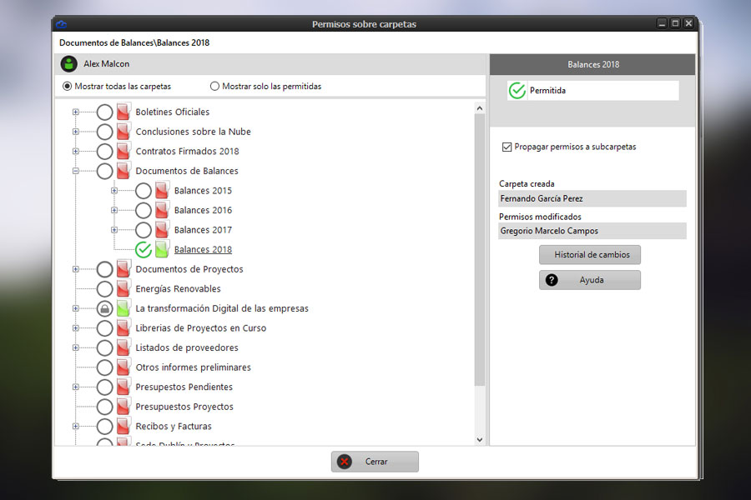Click the red folder icon for Librerias de Proyectos en Curso
This screenshot has width=751, height=500.
[123, 327]
